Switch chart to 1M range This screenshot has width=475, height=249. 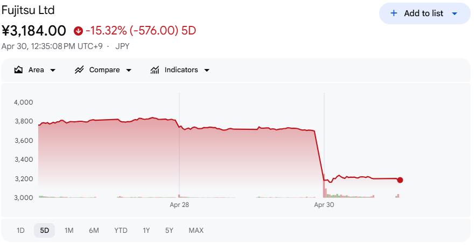[x=69, y=231]
